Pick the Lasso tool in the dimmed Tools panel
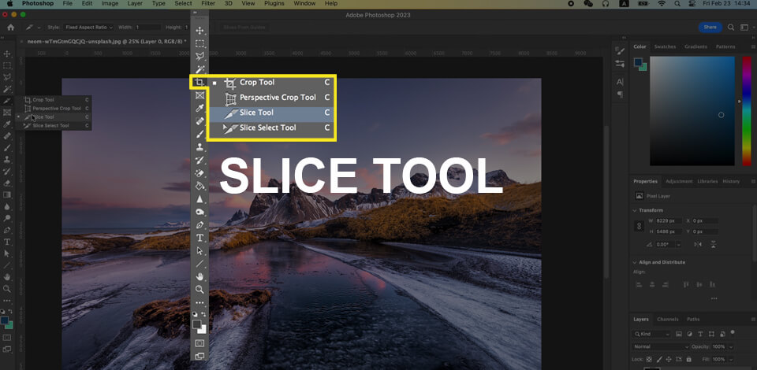 [7, 77]
